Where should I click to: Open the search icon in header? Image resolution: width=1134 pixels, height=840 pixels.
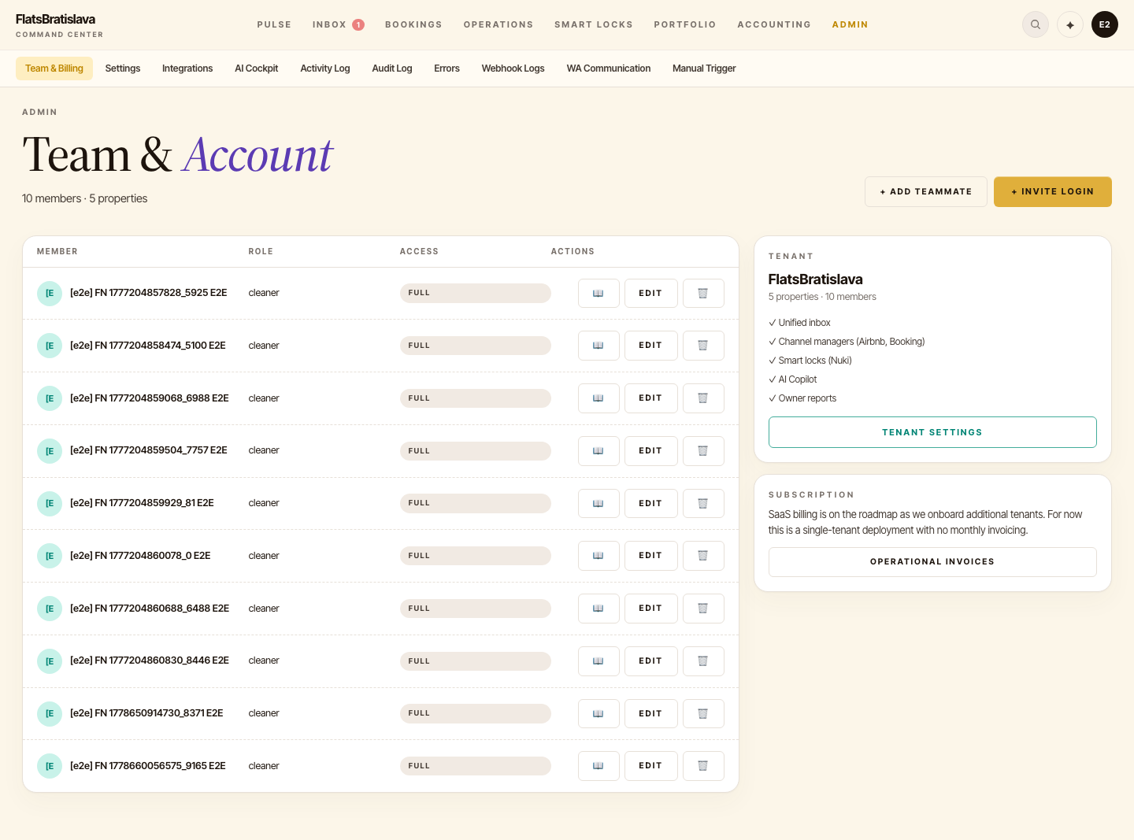click(1036, 24)
